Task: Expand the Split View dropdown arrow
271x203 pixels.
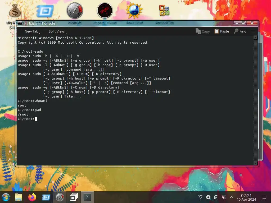Action: click(66, 33)
